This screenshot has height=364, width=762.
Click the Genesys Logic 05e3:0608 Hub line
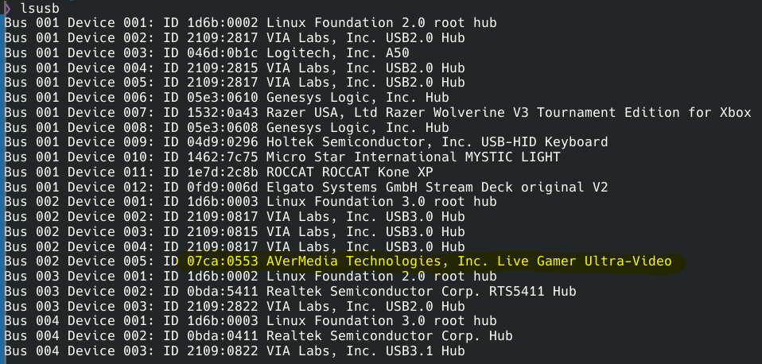(x=227, y=128)
